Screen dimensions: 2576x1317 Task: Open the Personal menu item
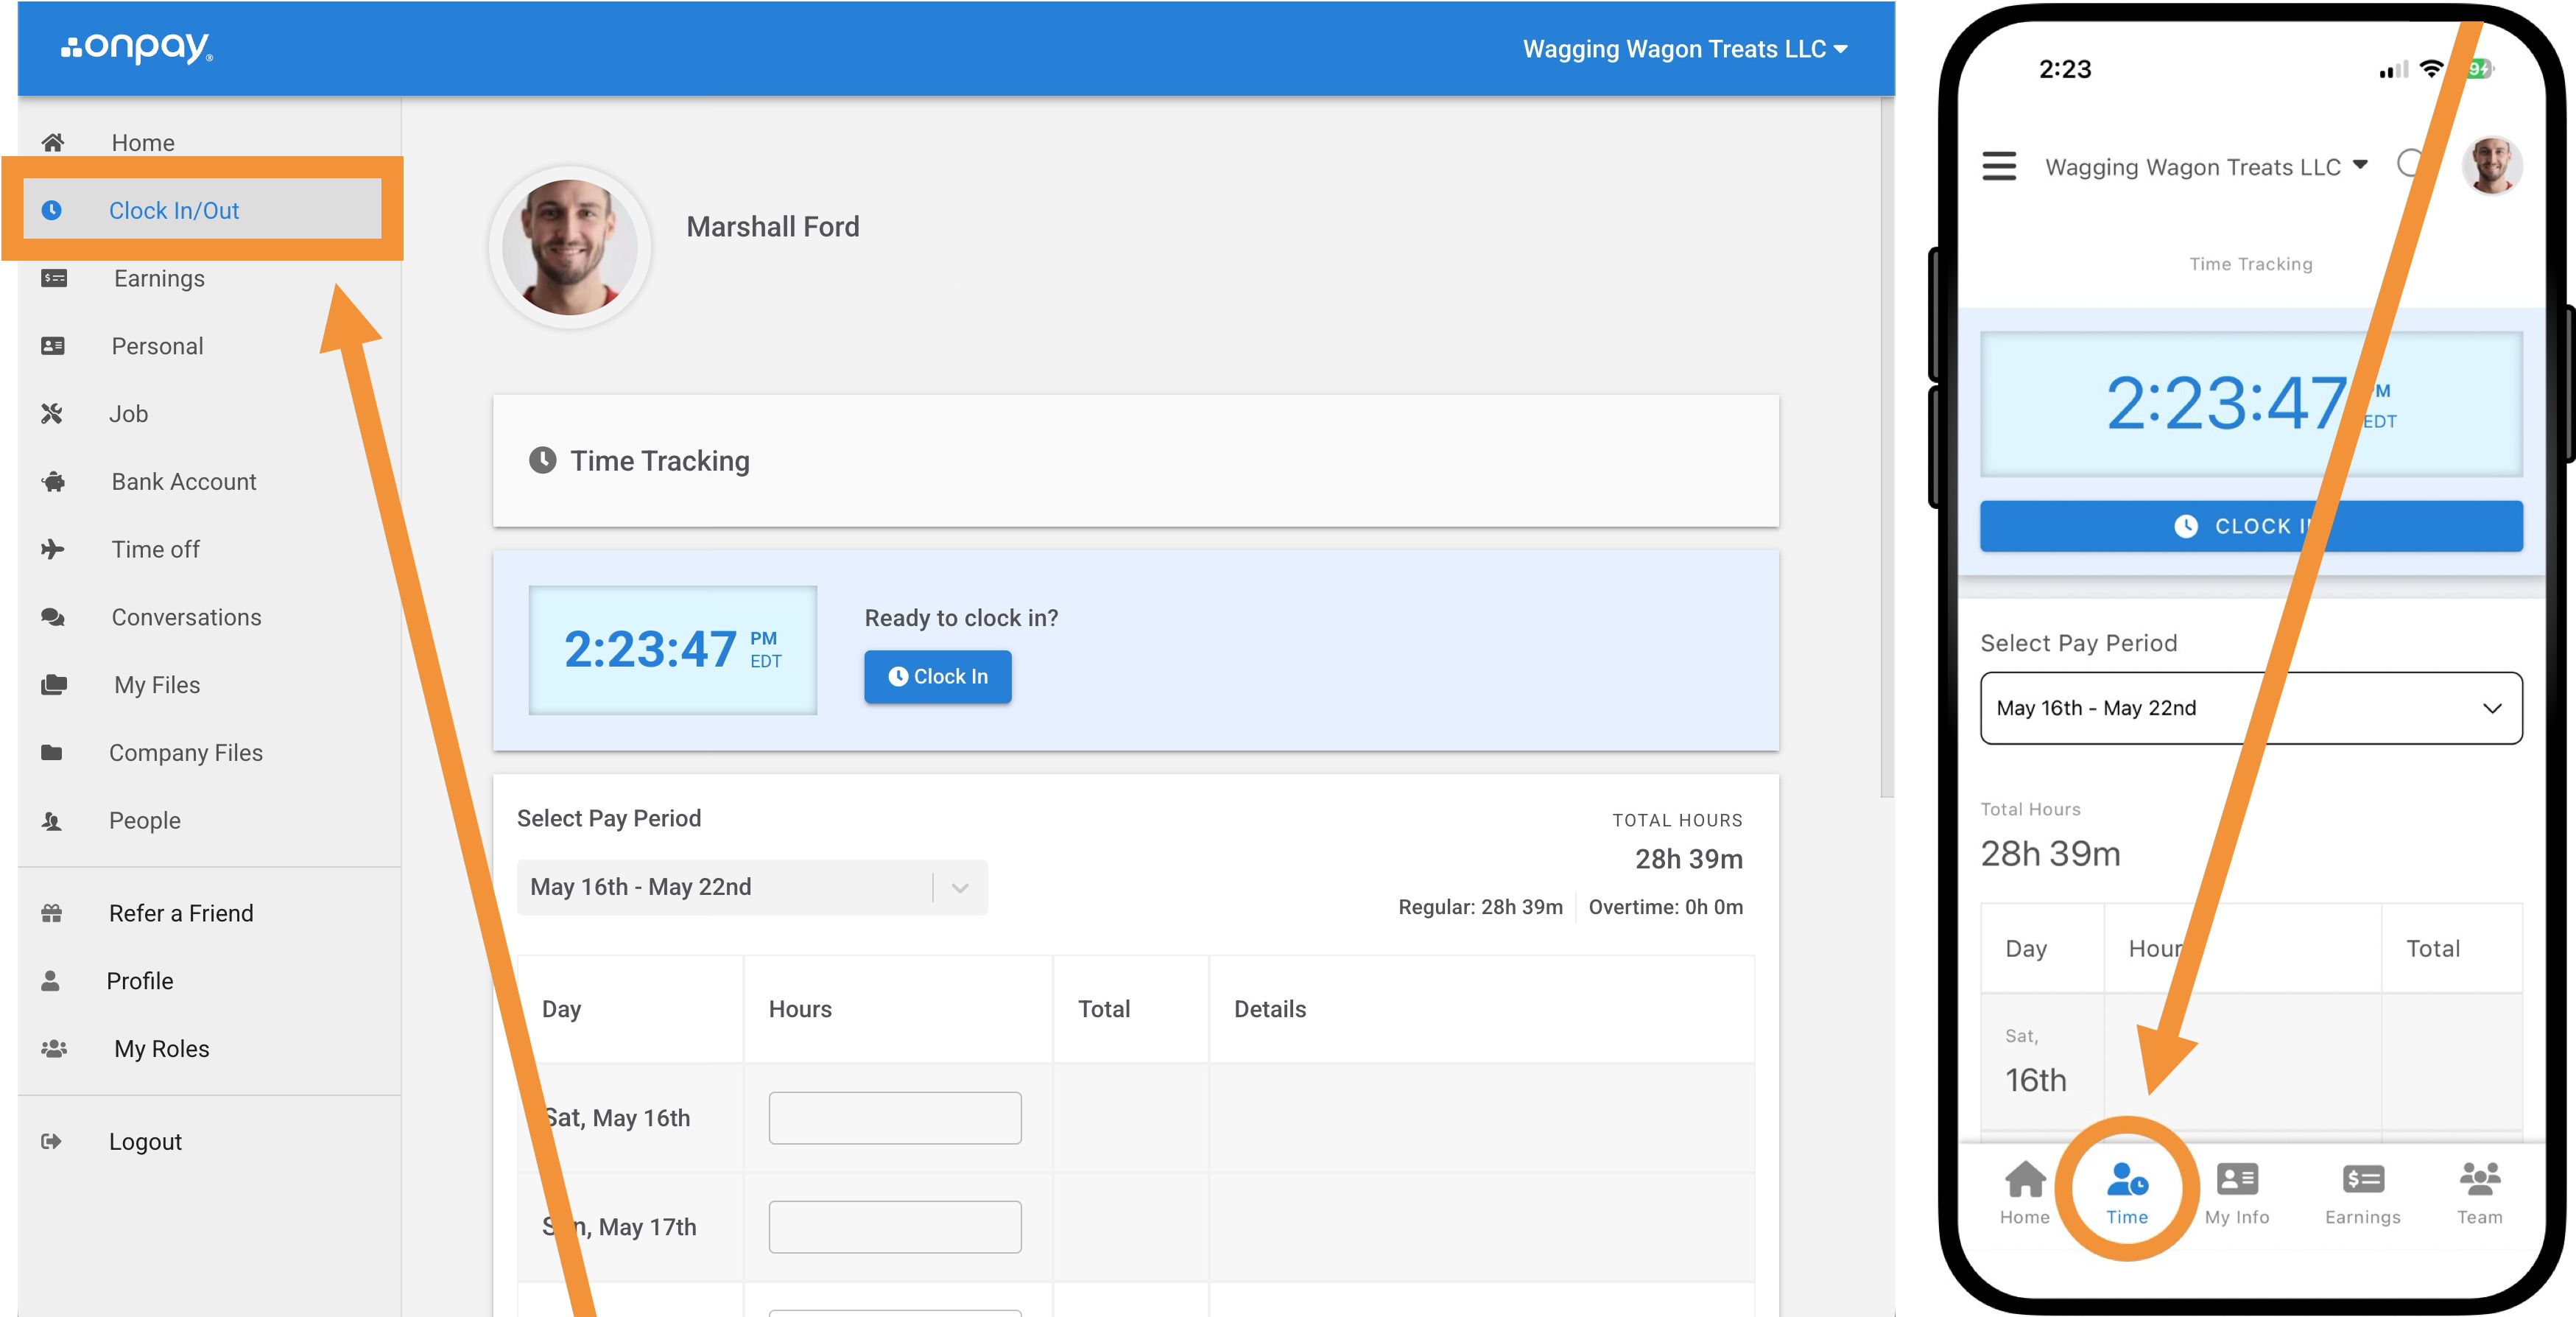[x=158, y=346]
